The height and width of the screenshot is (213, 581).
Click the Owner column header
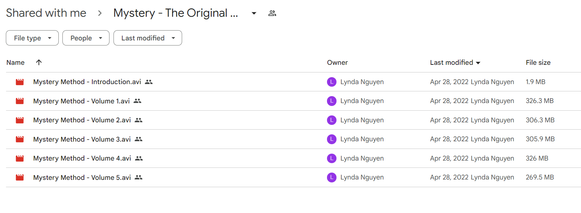pyautogui.click(x=337, y=63)
